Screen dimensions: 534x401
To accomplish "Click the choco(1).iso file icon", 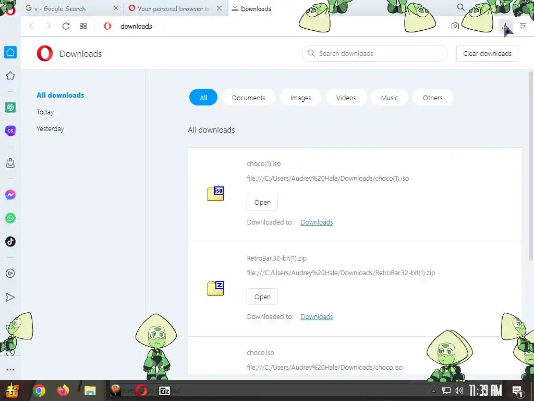I will click(x=215, y=193).
